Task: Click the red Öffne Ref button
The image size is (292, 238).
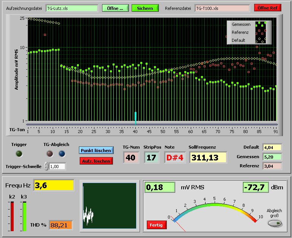Action: 268,8
